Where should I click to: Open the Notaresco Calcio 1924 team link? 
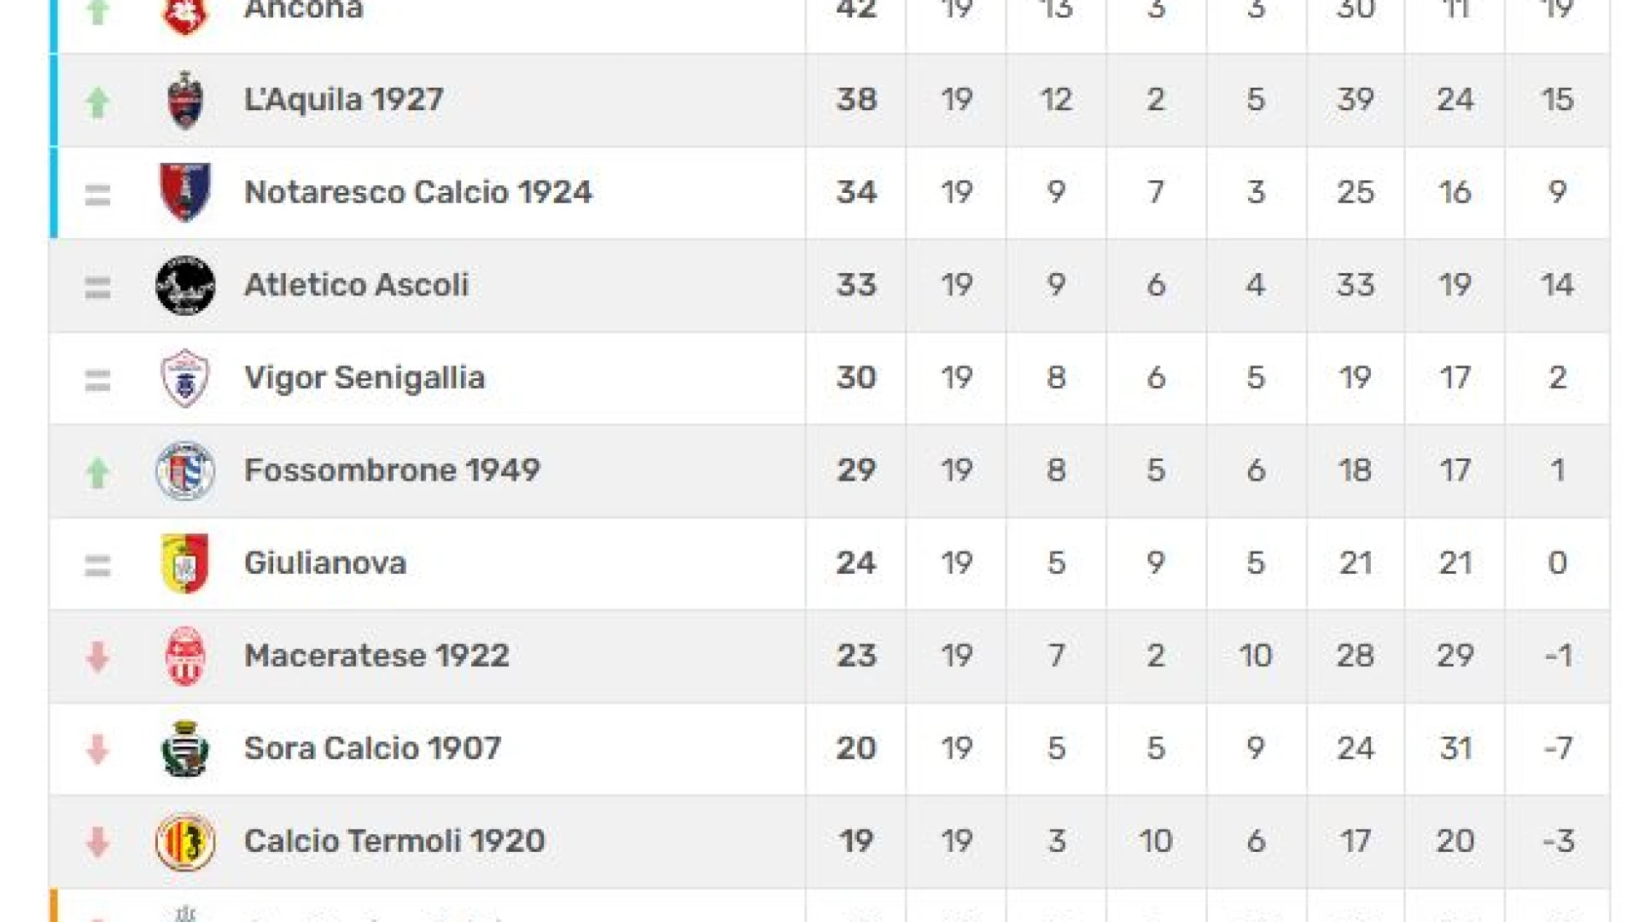[417, 192]
